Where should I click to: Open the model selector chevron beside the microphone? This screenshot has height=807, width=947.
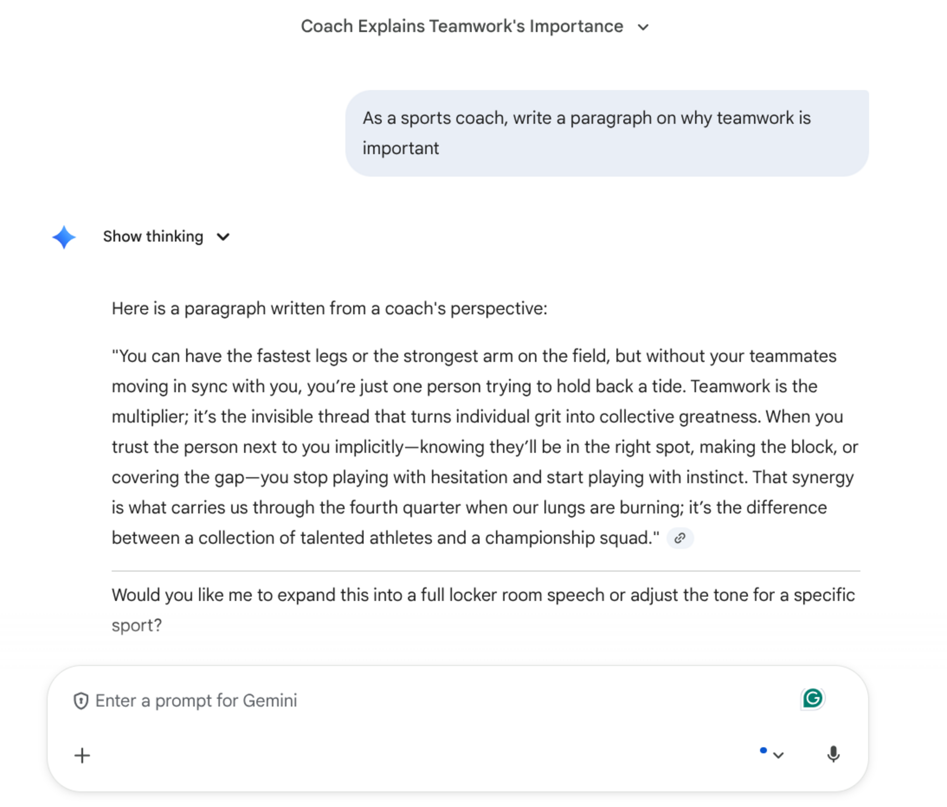coord(778,755)
